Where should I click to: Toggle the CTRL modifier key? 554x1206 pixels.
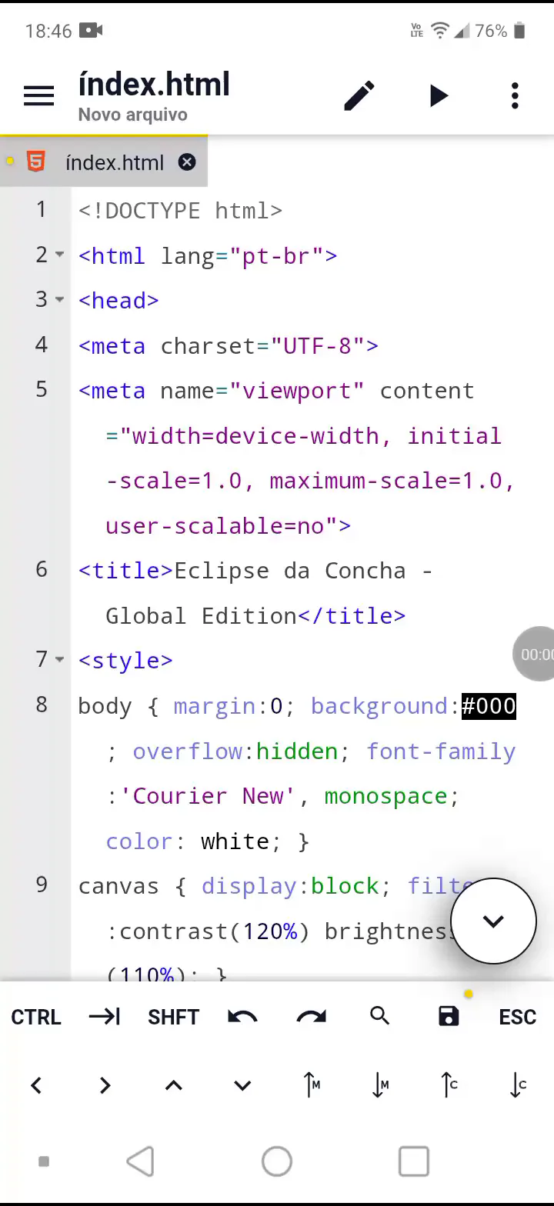point(36,1017)
